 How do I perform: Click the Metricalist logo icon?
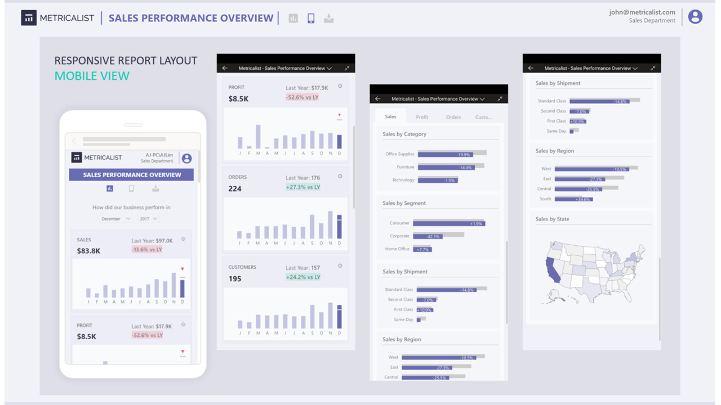[29, 17]
